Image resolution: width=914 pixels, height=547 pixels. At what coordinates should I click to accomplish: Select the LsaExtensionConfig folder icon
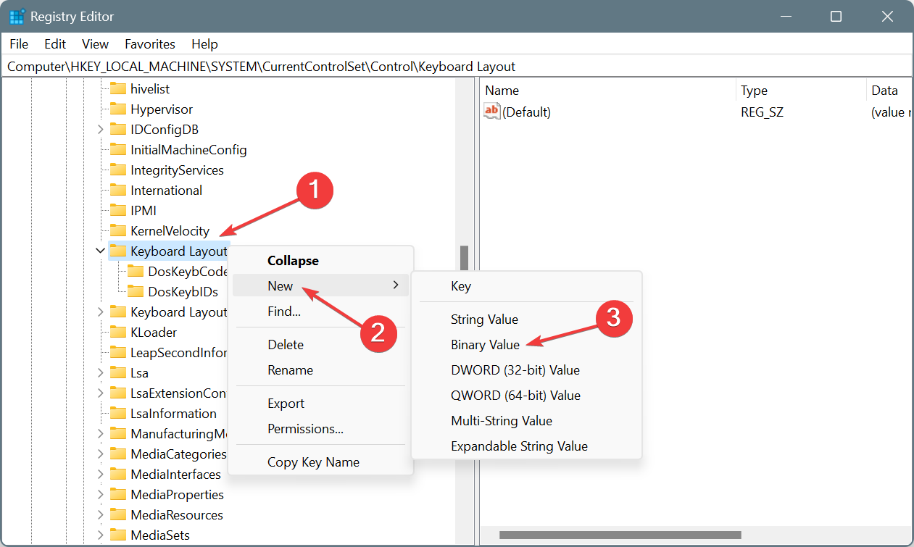[x=118, y=393]
